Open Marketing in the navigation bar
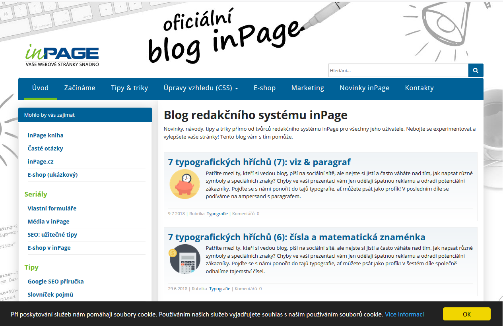Screen dimensions: 503x326 coord(307,88)
